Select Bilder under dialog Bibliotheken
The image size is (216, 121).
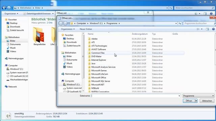tap(69, 56)
